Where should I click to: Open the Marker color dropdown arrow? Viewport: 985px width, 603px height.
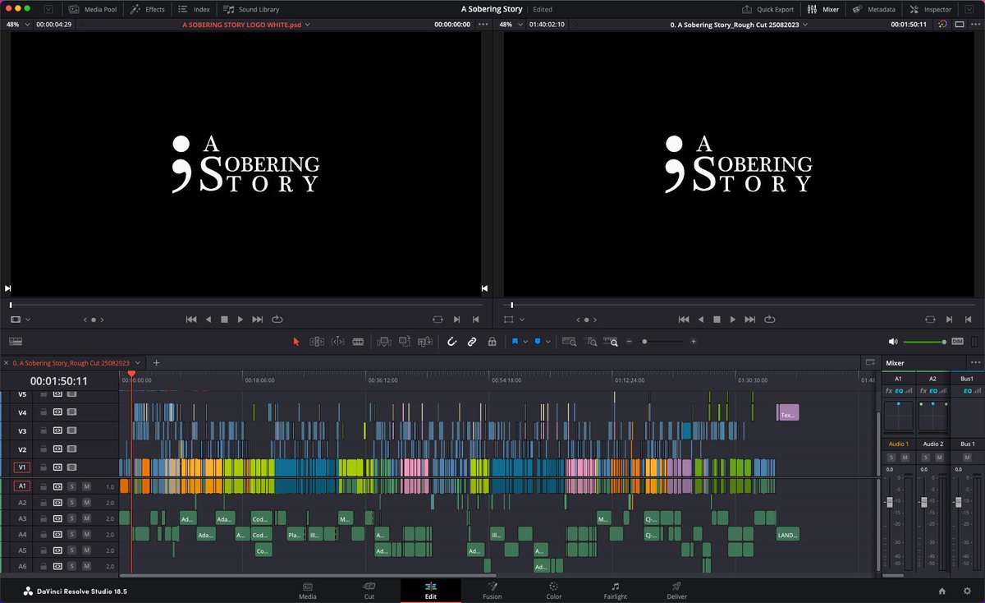547,342
